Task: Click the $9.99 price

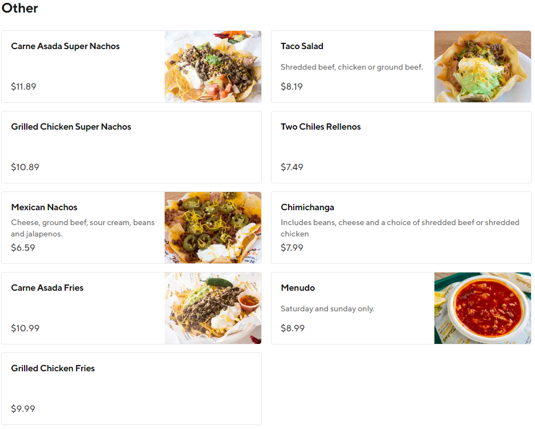Action: [23, 409]
